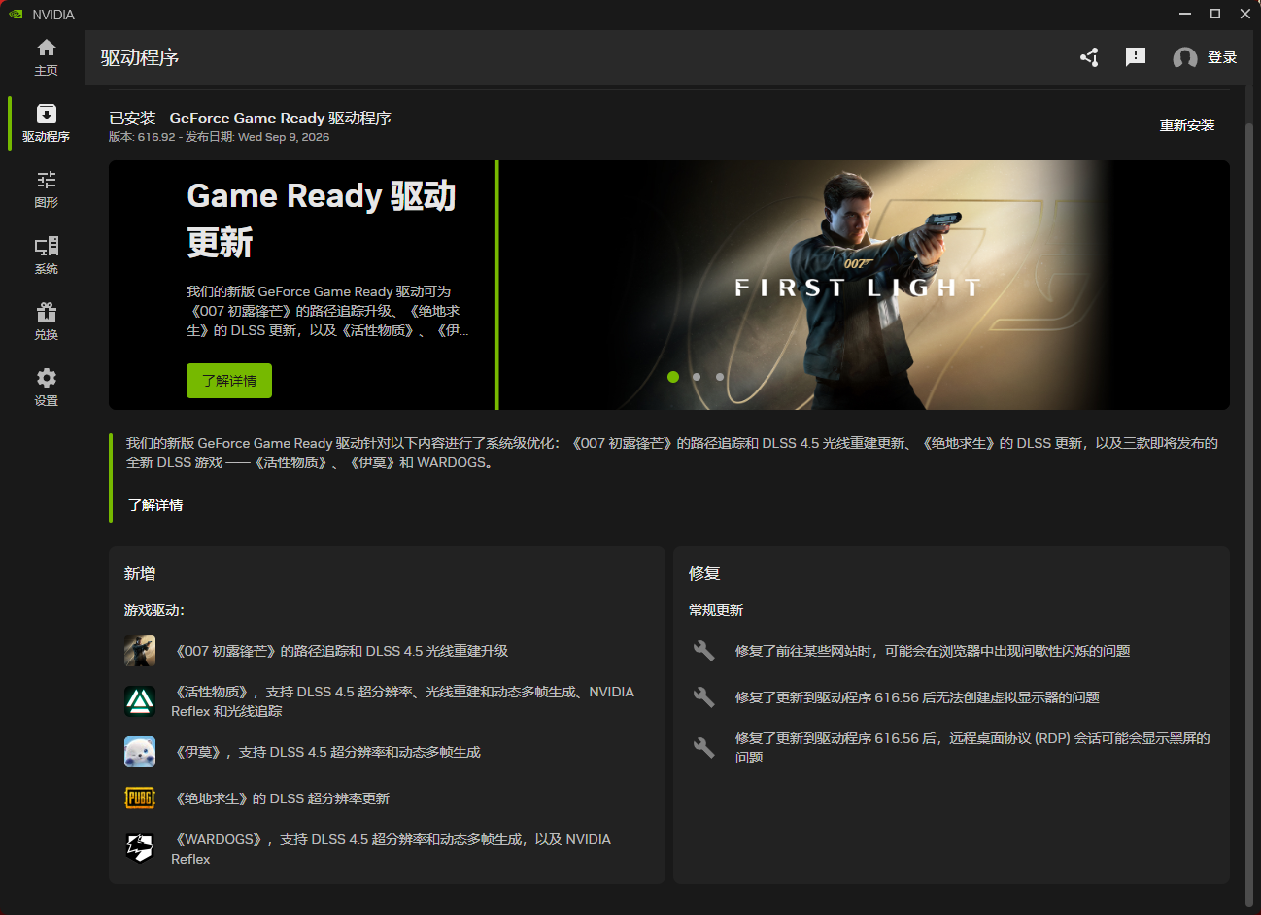
Task: Click 《007 初露锋芒》路径追踪 list entry text
Action: [x=340, y=651]
